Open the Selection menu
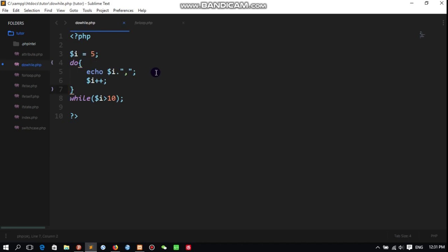The width and height of the screenshot is (448, 252). (x=32, y=10)
